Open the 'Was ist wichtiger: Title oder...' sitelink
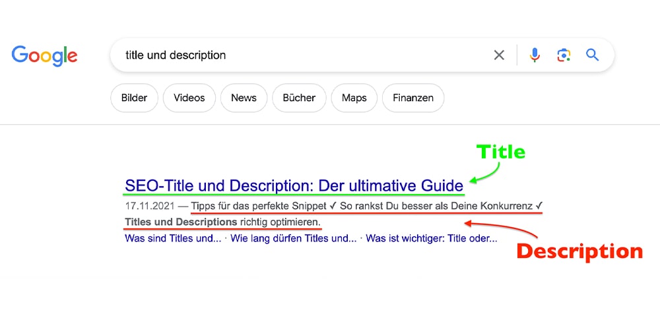 pyautogui.click(x=432, y=239)
